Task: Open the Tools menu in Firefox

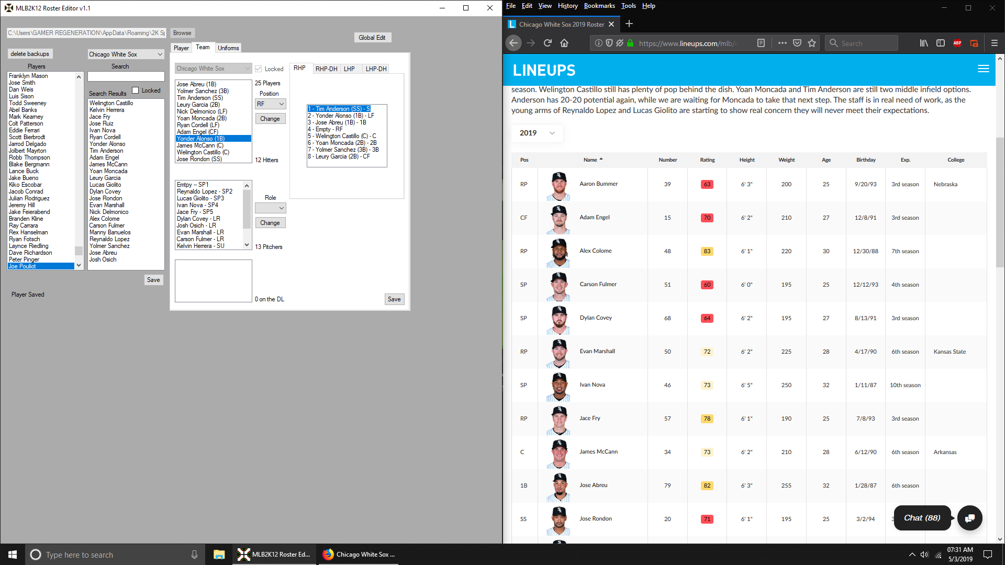Action: 628,6
